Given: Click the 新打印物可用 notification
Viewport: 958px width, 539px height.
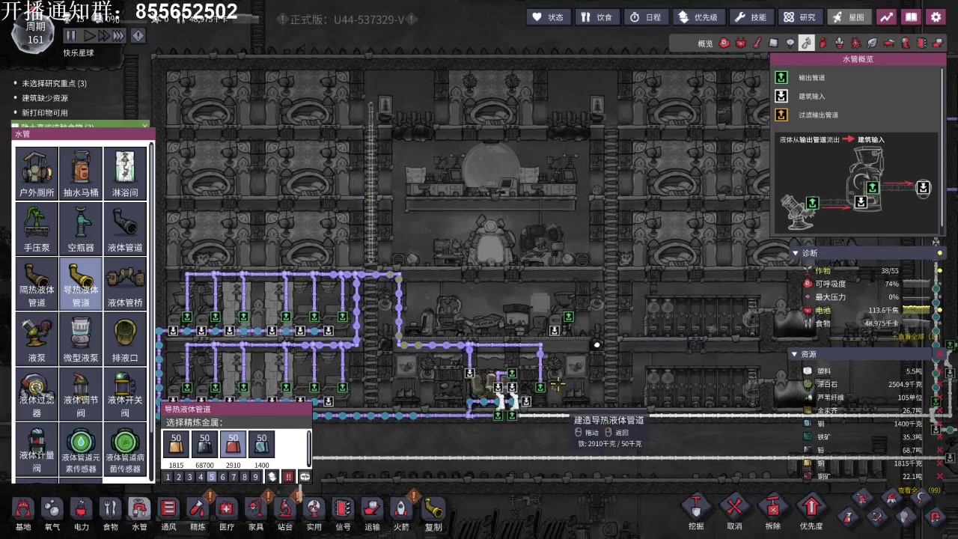Looking at the screenshot, I should [44, 113].
